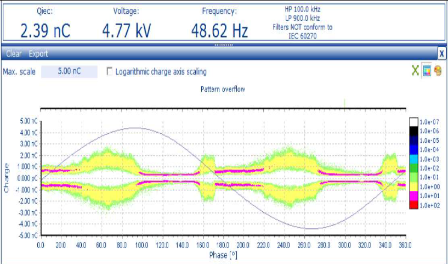The width and height of the screenshot is (448, 264).
Task: Click the HP 100.0 kHz filter text
Action: point(302,10)
